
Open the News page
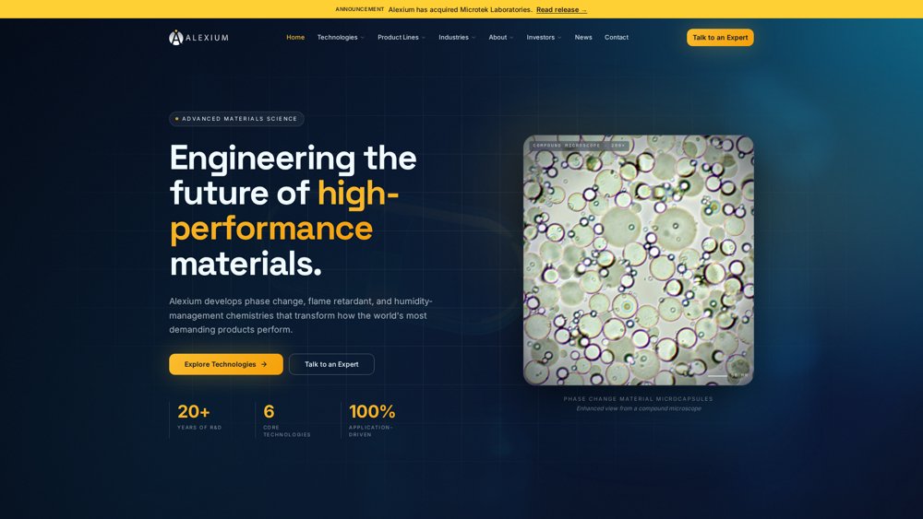click(583, 37)
